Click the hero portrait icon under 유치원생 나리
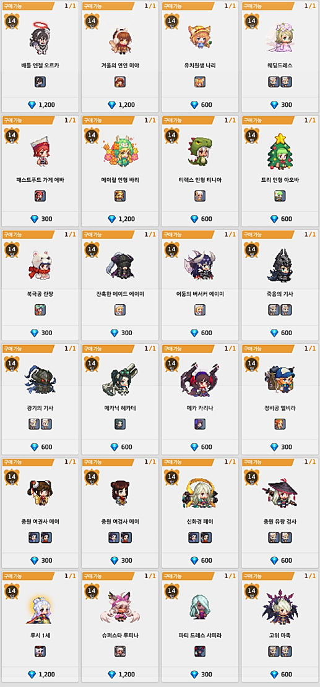 pyautogui.click(x=200, y=82)
